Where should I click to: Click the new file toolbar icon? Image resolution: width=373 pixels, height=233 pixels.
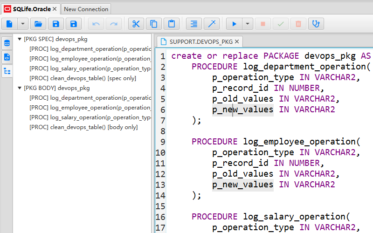tap(10, 24)
